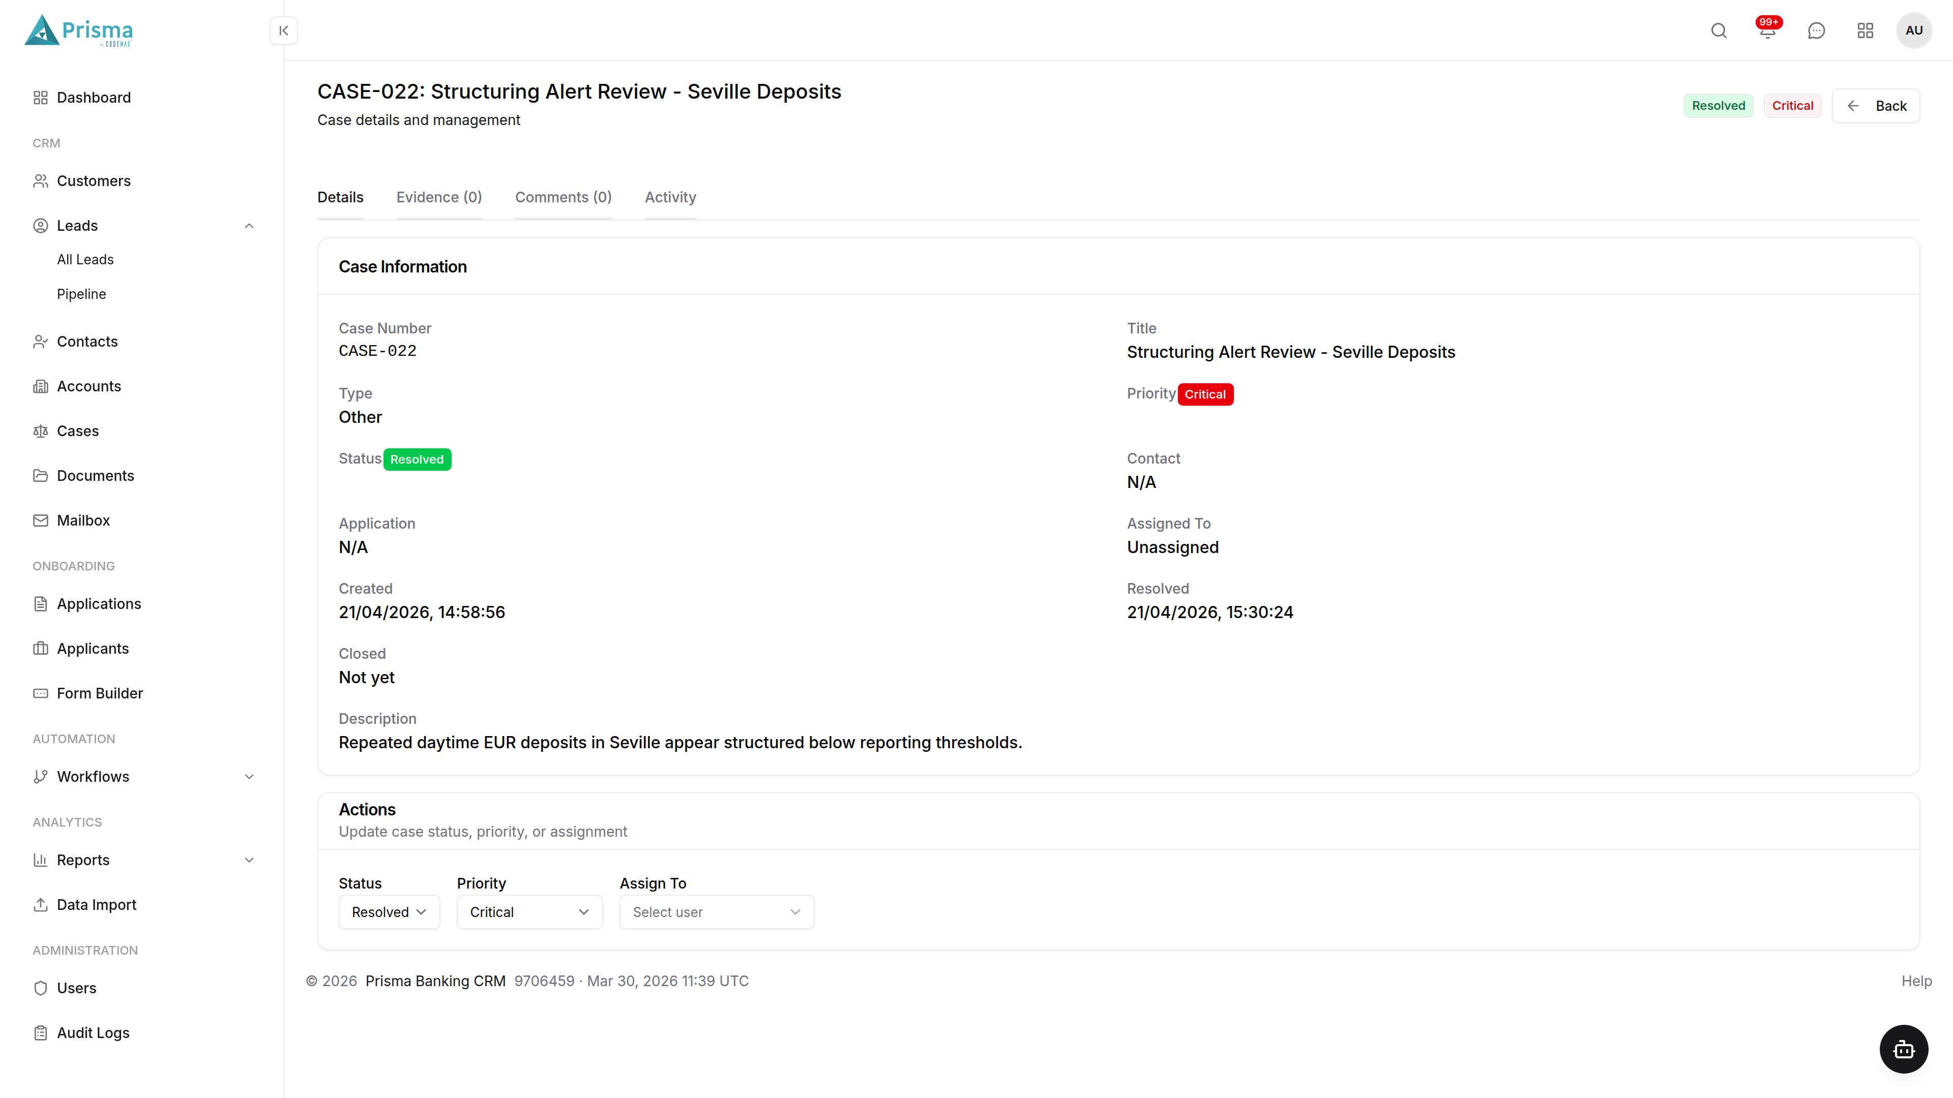
Task: Click the Unassigned value under Assigned To
Action: coord(1173,547)
